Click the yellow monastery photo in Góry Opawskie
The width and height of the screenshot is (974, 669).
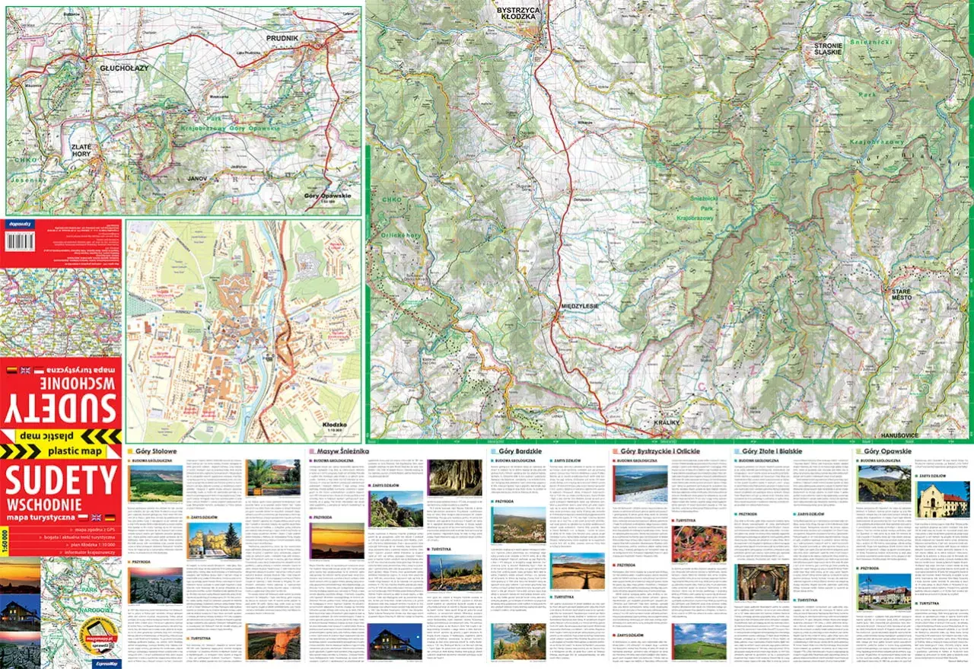[x=941, y=500]
